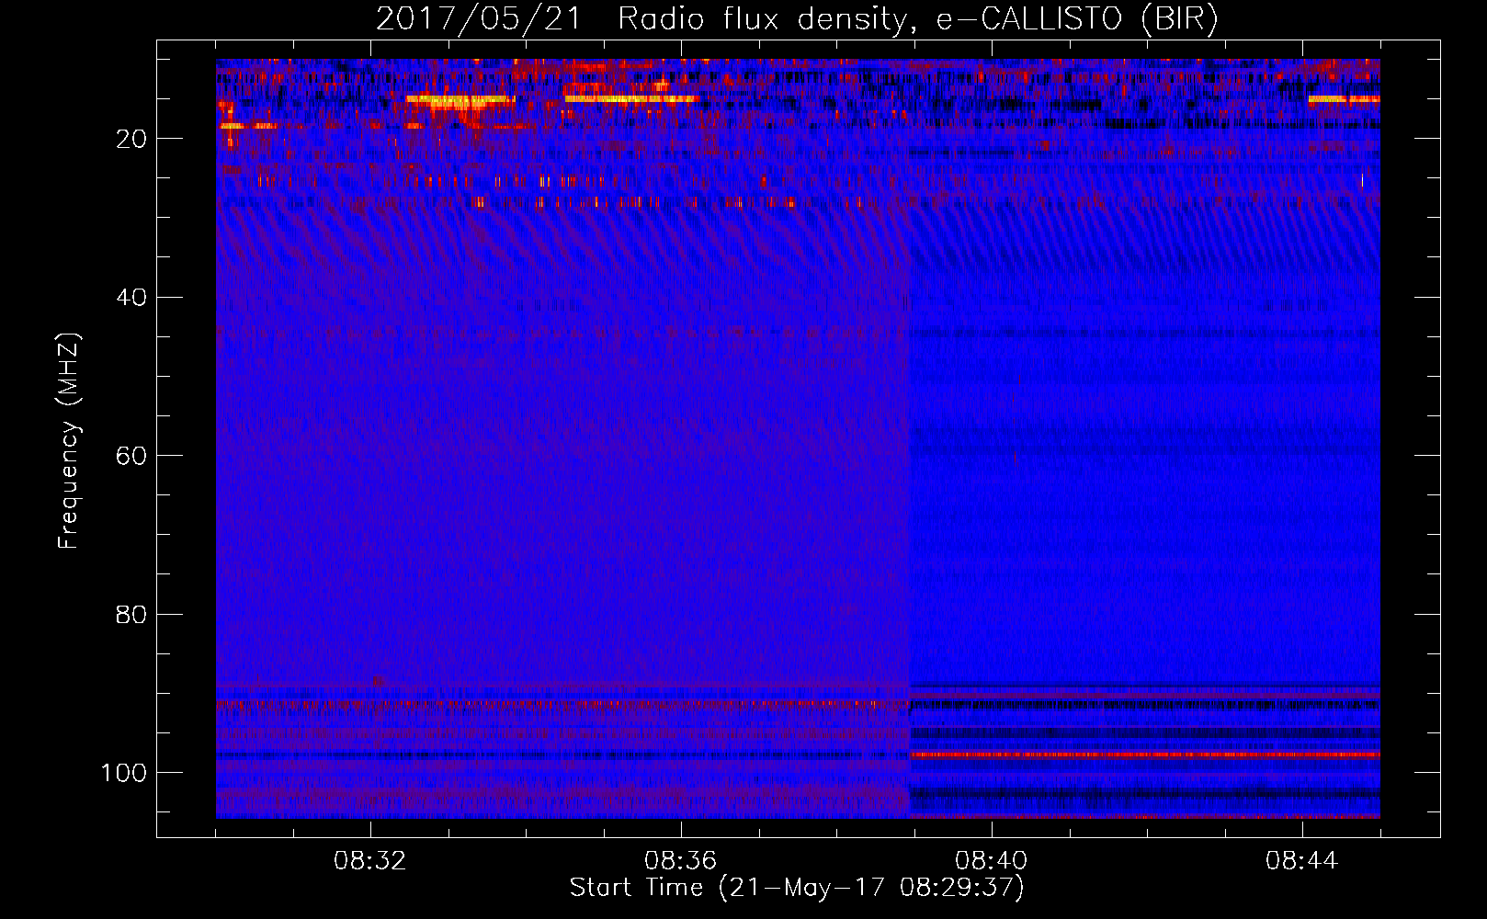
Task: Click the '08:36' time tick label
Action: 681,861
